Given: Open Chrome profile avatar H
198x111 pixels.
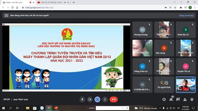Looking at the screenshot, I should point(190,8).
